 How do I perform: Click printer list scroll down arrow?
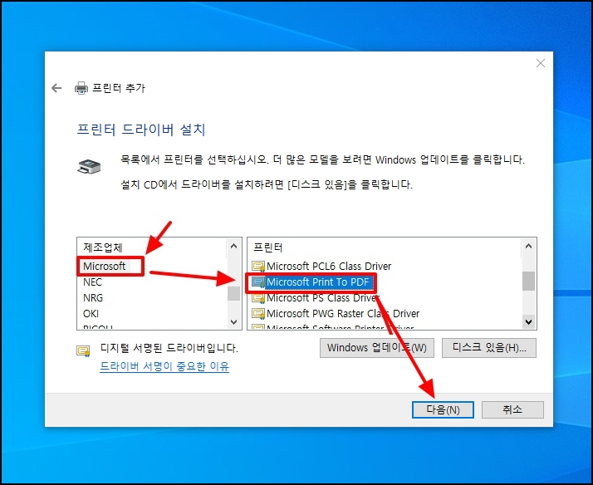[529, 322]
